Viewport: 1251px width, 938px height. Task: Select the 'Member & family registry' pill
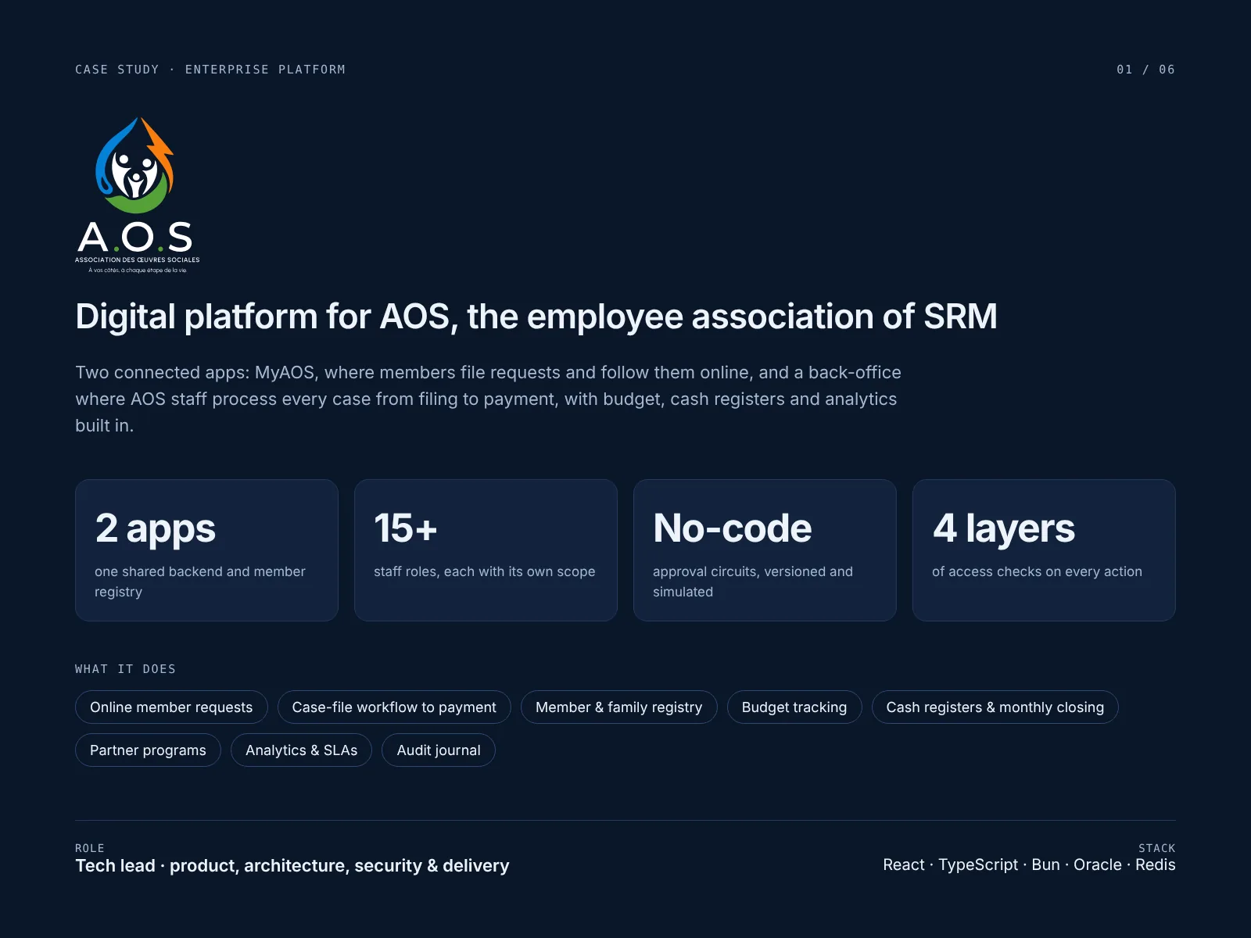pyautogui.click(x=619, y=707)
